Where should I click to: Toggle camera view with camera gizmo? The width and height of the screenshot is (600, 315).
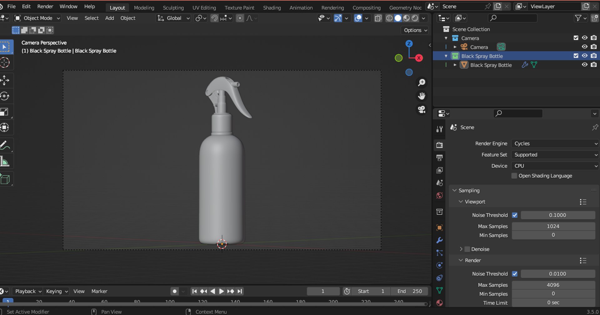[x=422, y=109]
